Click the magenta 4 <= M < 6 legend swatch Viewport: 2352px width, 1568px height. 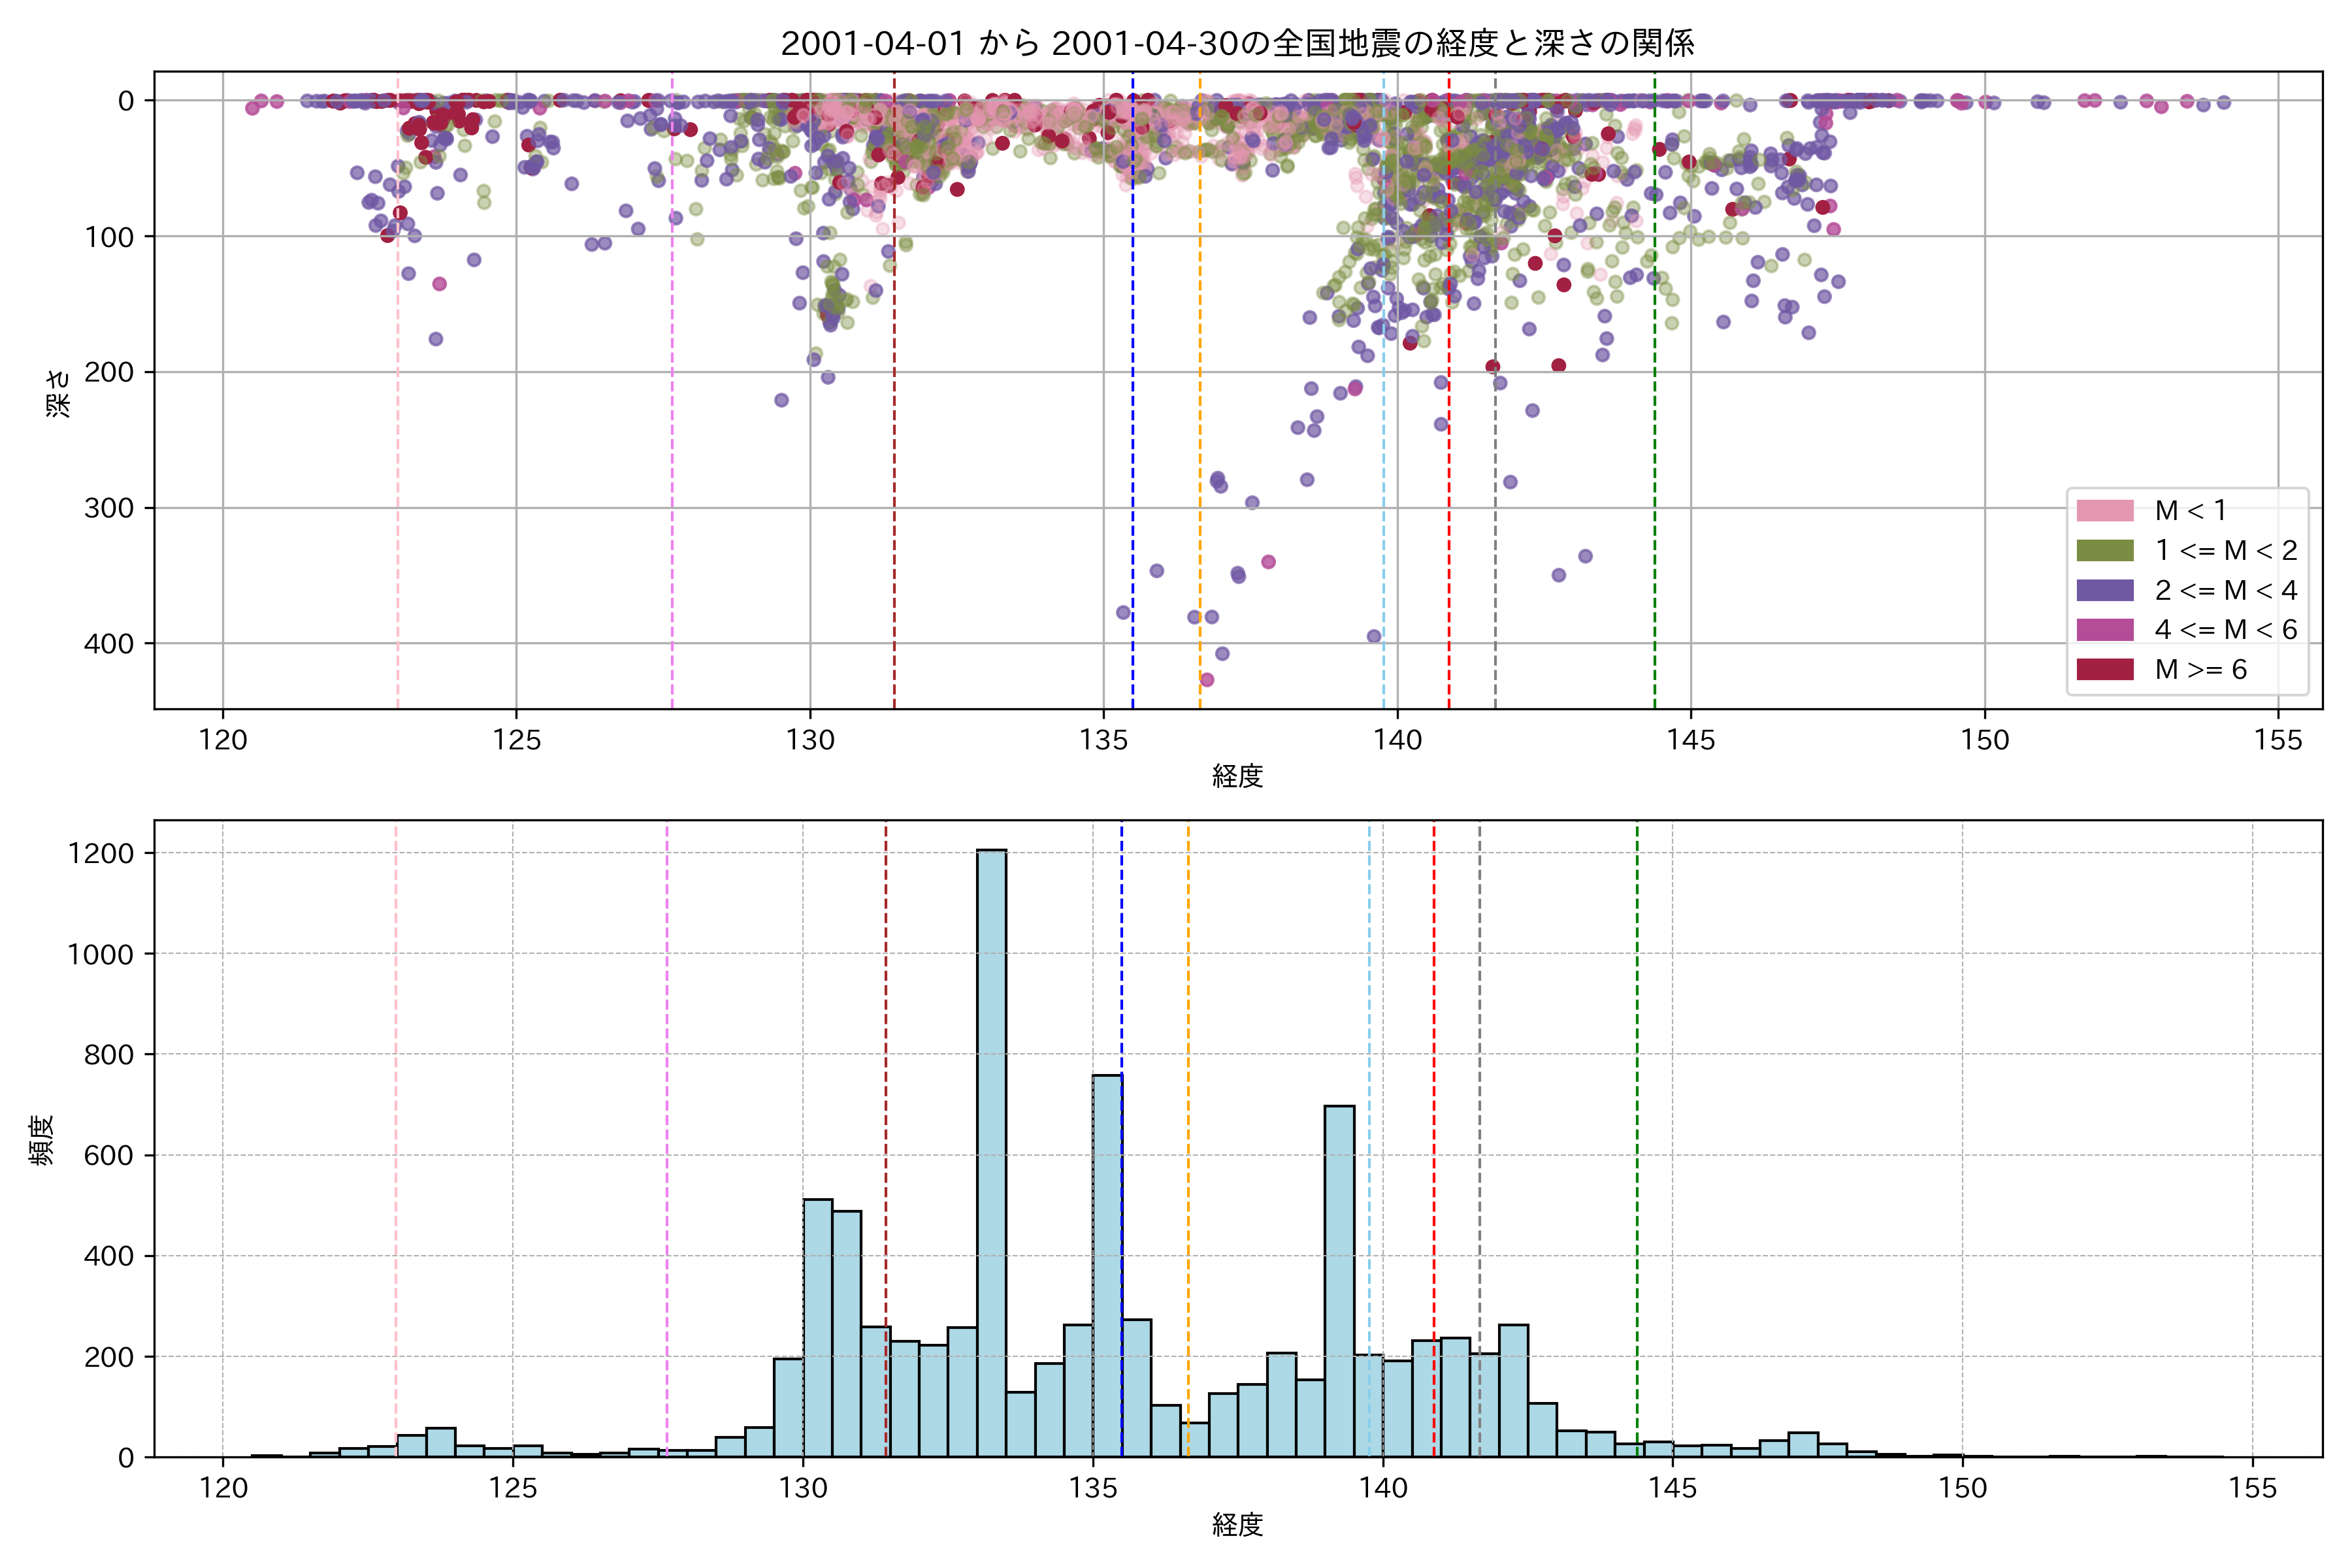[x=2104, y=630]
